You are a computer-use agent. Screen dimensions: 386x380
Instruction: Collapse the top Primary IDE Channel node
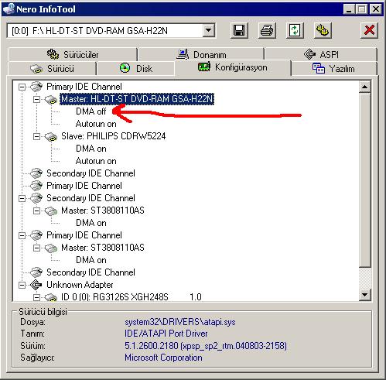pos(22,87)
